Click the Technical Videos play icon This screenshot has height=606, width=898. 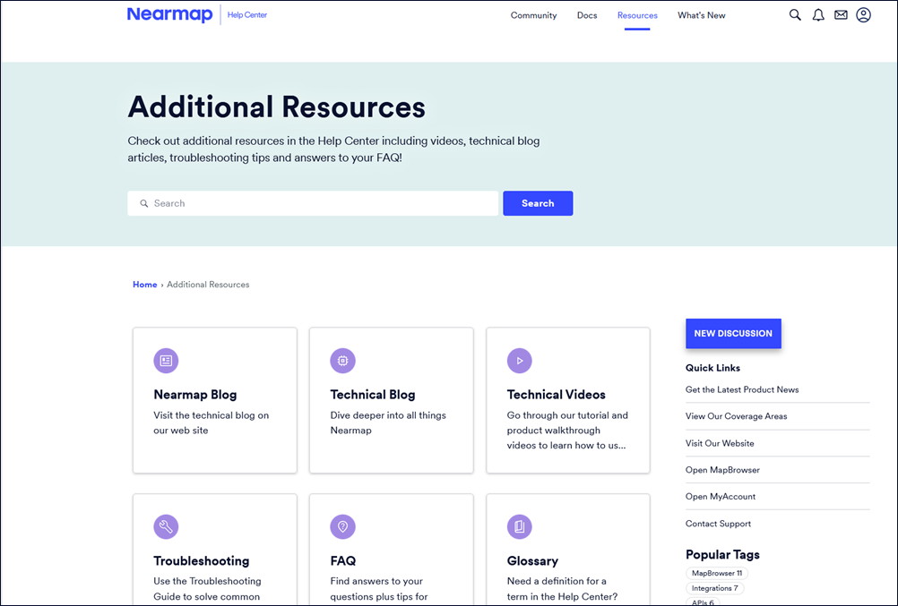520,361
